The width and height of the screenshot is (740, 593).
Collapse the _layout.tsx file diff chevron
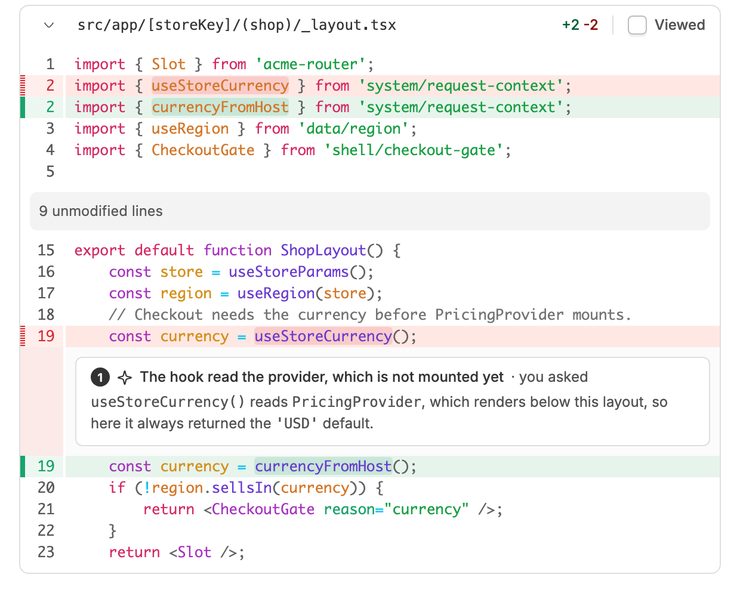[50, 25]
